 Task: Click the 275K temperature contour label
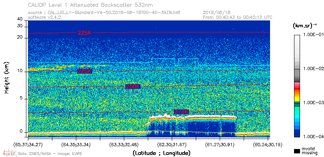pyautogui.click(x=181, y=112)
